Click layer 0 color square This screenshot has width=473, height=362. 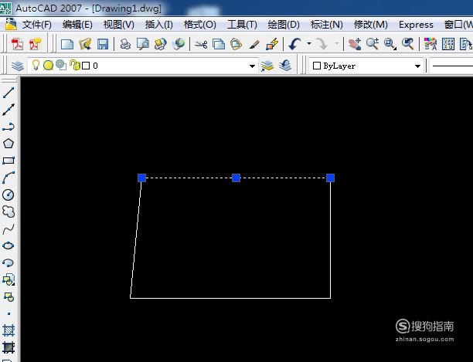[86, 66]
